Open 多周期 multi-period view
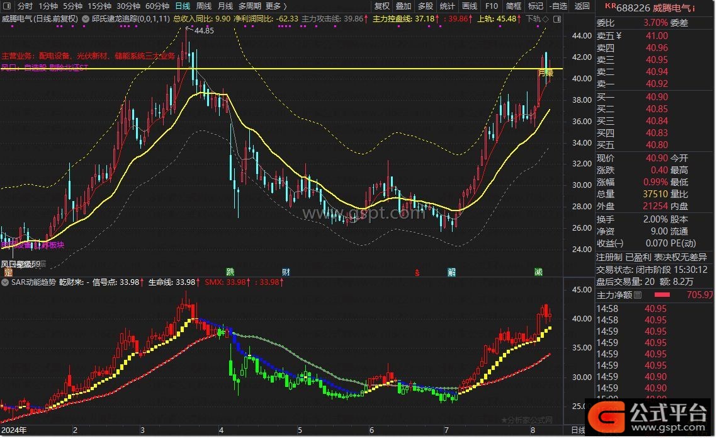 click(x=250, y=6)
